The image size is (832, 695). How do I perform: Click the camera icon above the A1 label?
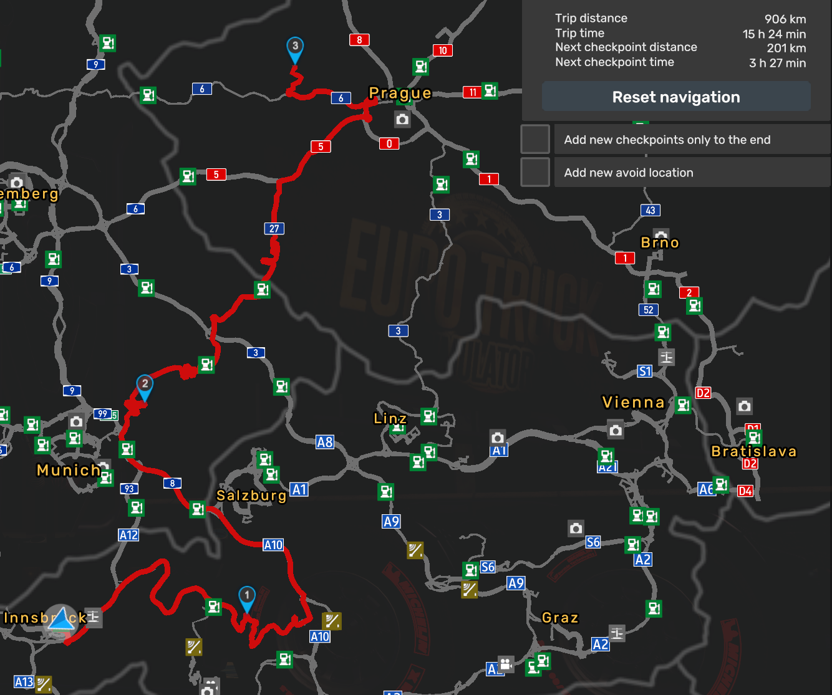(x=497, y=438)
